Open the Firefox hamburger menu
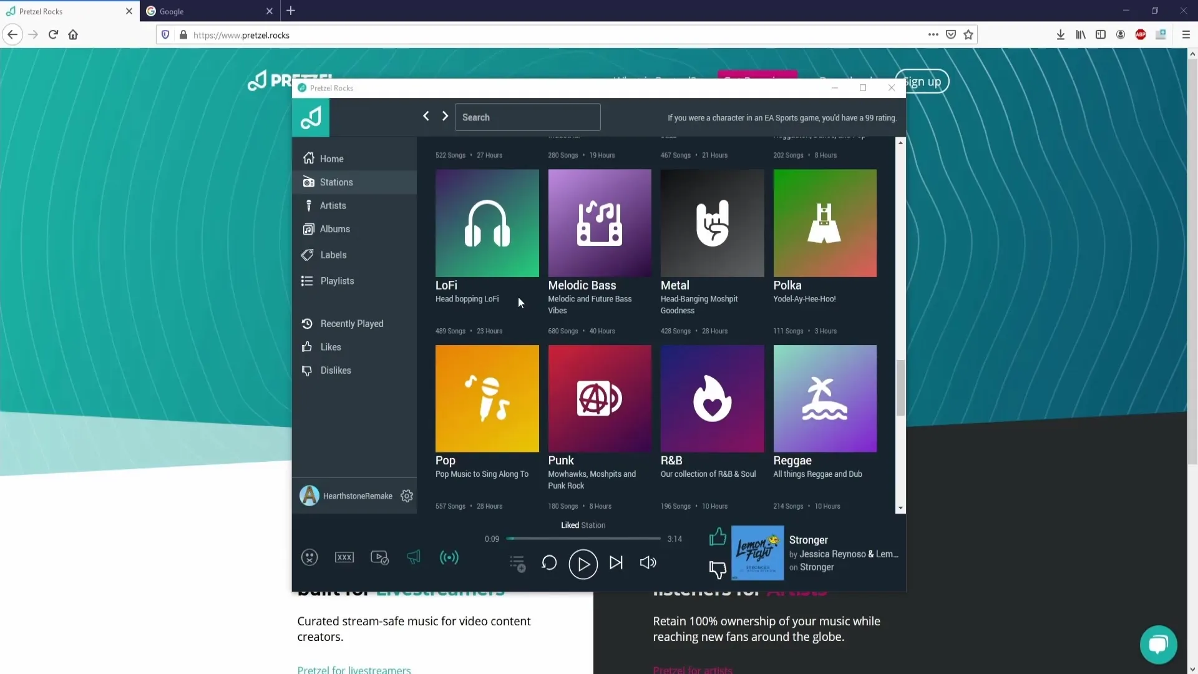This screenshot has height=674, width=1198. [x=1186, y=35]
